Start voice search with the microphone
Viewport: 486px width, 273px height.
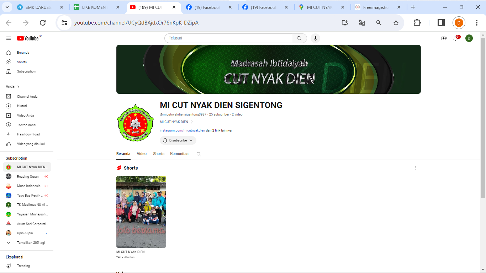pyautogui.click(x=315, y=38)
